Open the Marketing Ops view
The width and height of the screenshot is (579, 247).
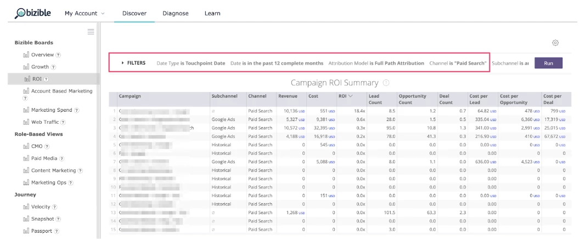coord(49,182)
